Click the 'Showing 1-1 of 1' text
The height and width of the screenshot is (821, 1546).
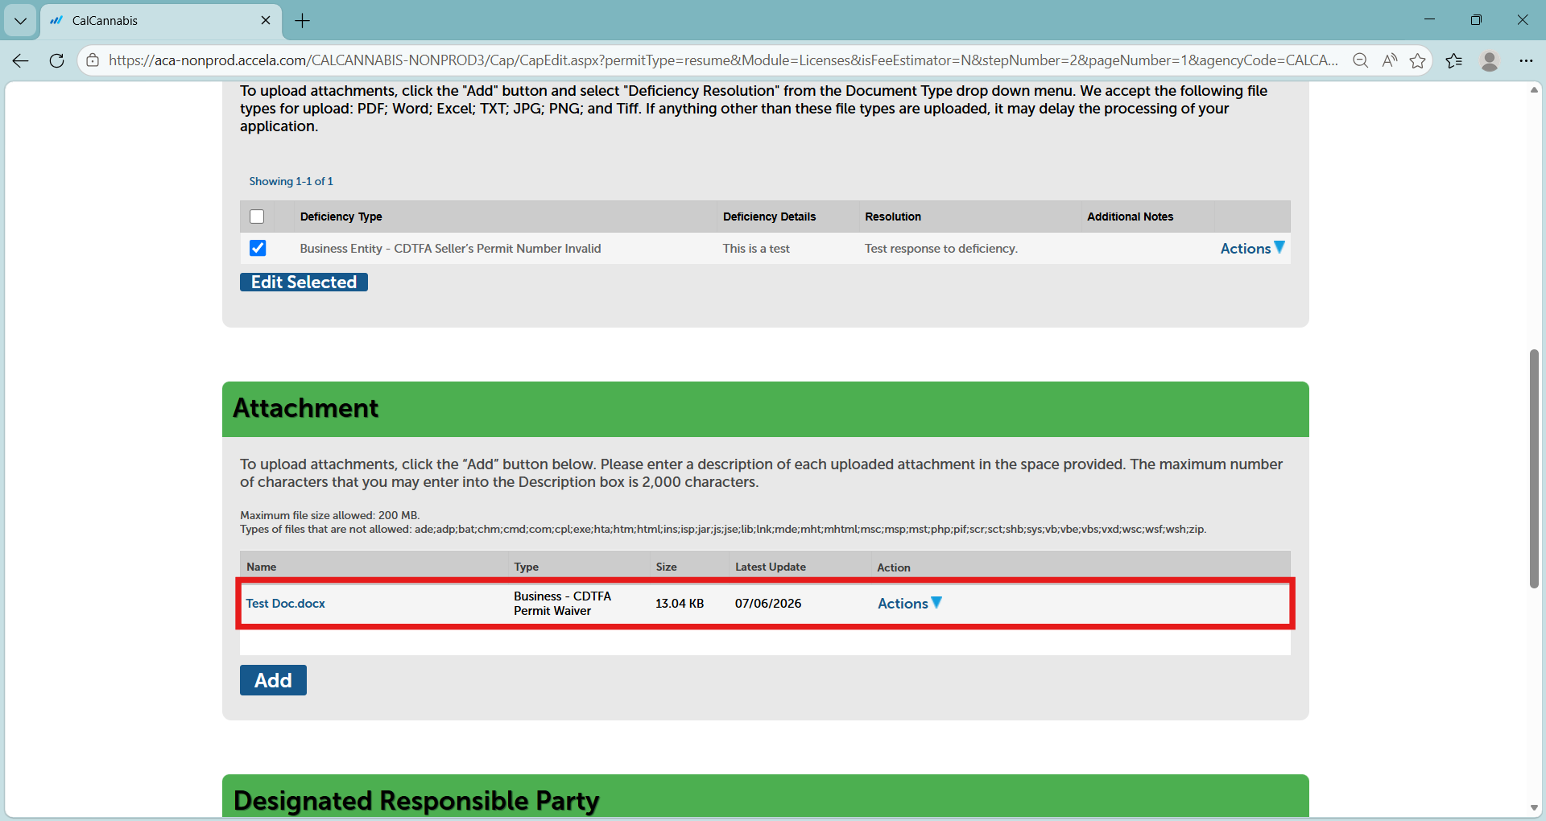[291, 181]
